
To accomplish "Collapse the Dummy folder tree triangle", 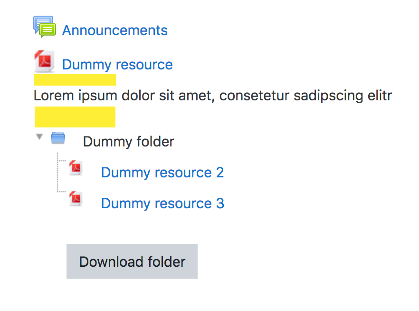I will coord(39,137).
